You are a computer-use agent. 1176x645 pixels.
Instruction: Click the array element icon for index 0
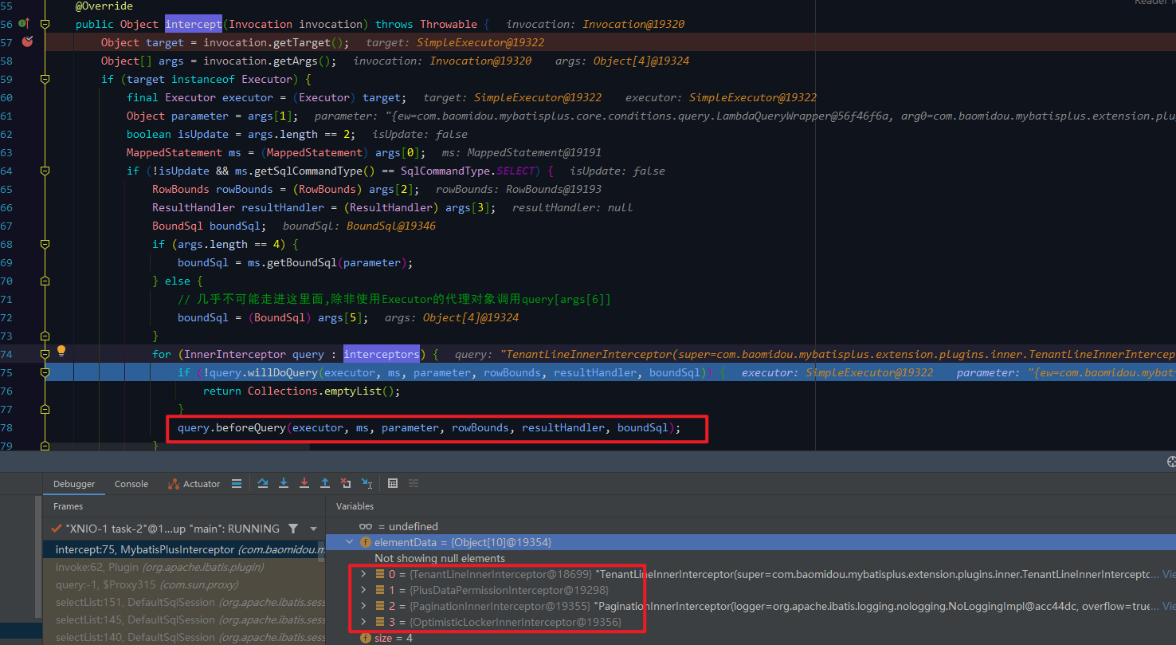[x=380, y=574]
